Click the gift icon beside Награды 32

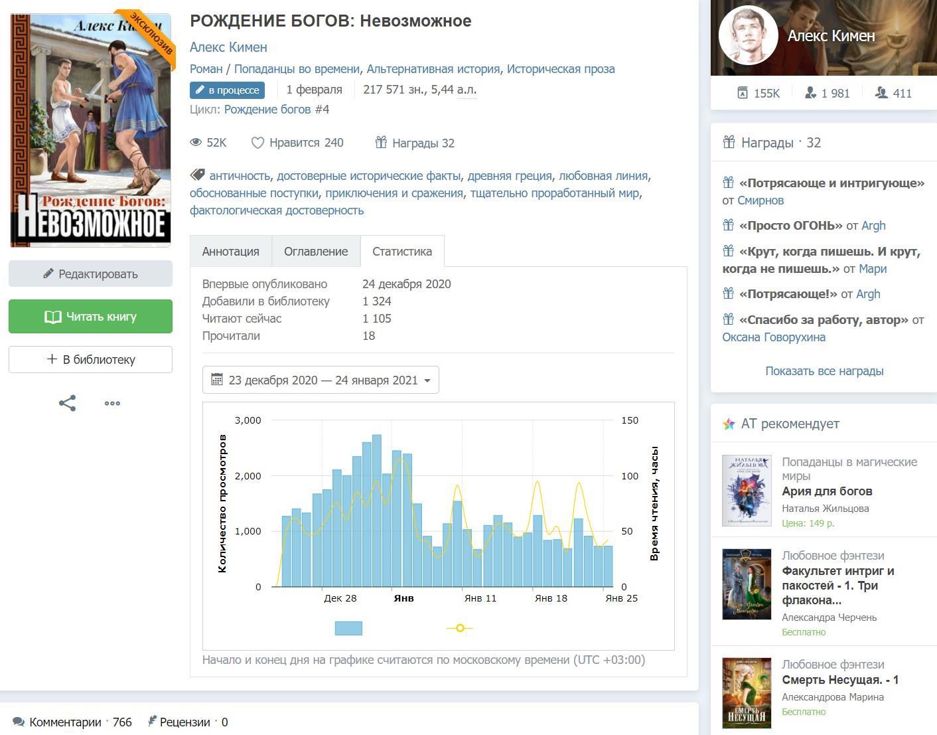(x=381, y=143)
